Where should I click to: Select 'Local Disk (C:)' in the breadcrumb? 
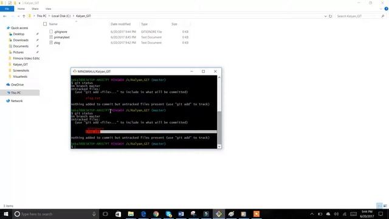coord(61,16)
